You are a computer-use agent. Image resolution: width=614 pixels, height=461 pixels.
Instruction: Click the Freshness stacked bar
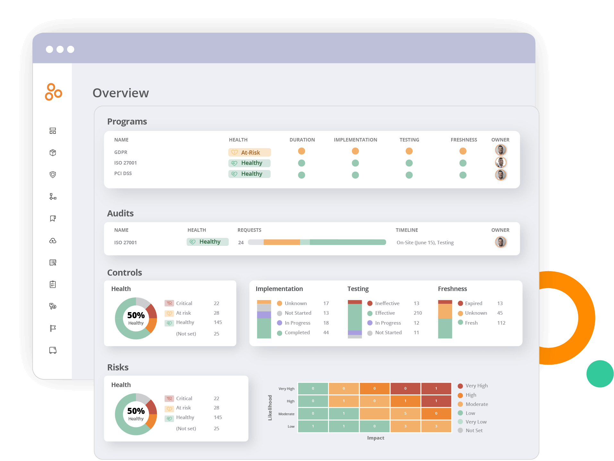pyautogui.click(x=445, y=319)
